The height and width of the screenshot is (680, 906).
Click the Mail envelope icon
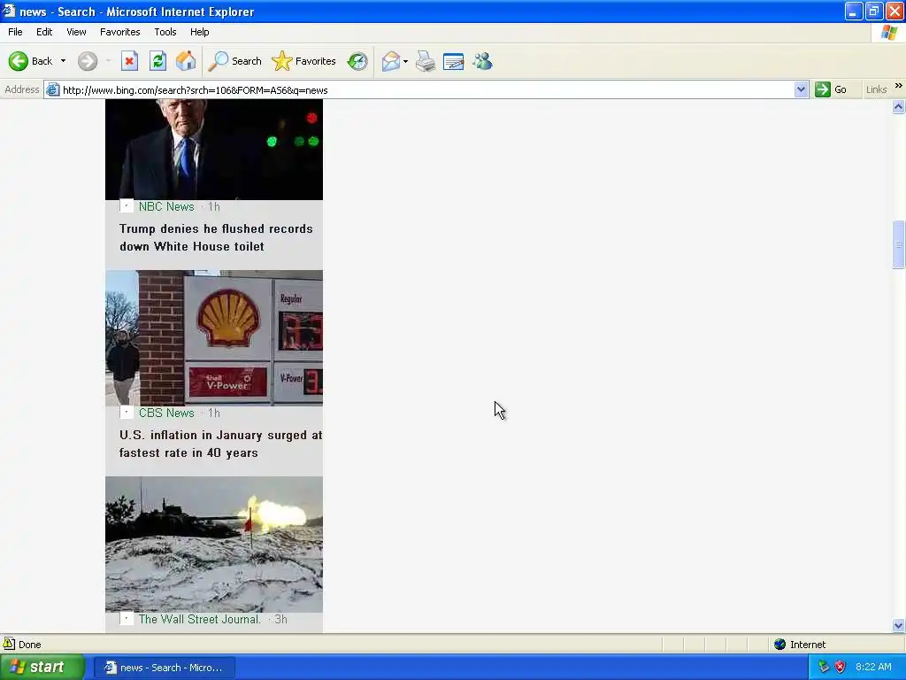[x=391, y=61]
